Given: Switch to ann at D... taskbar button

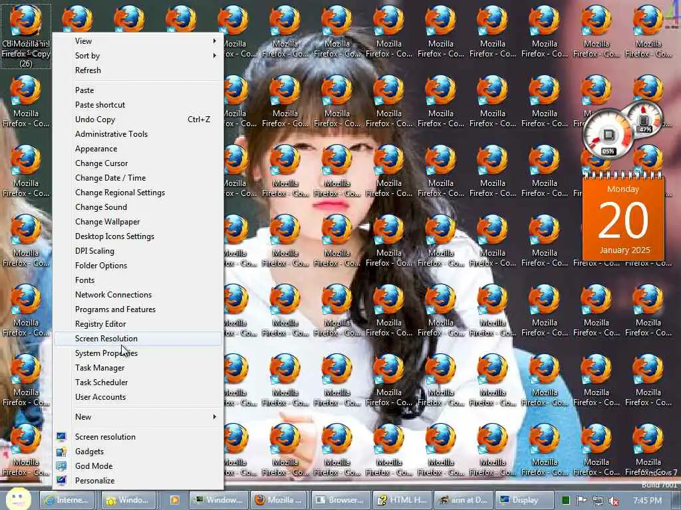Looking at the screenshot, I should pos(464,500).
